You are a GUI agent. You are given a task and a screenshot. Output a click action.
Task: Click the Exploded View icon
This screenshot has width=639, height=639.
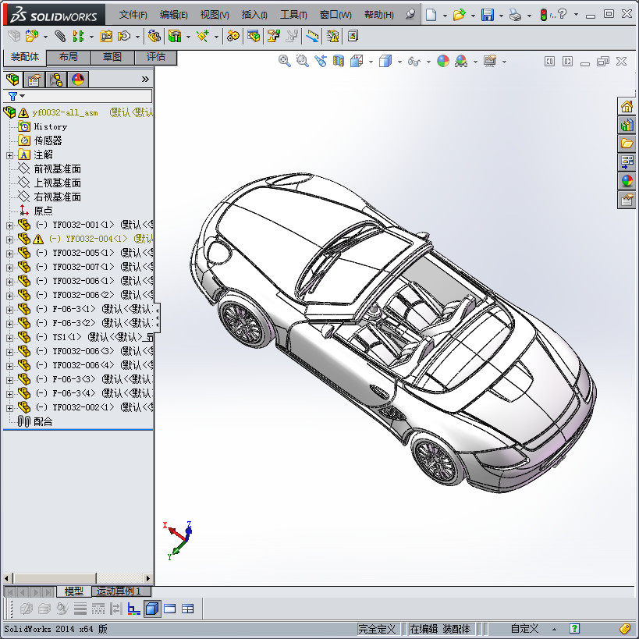coord(273,36)
